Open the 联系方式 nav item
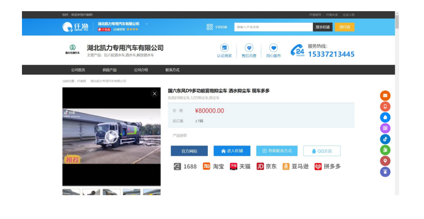Image resolution: width=424 pixels, height=219 pixels. (172, 70)
